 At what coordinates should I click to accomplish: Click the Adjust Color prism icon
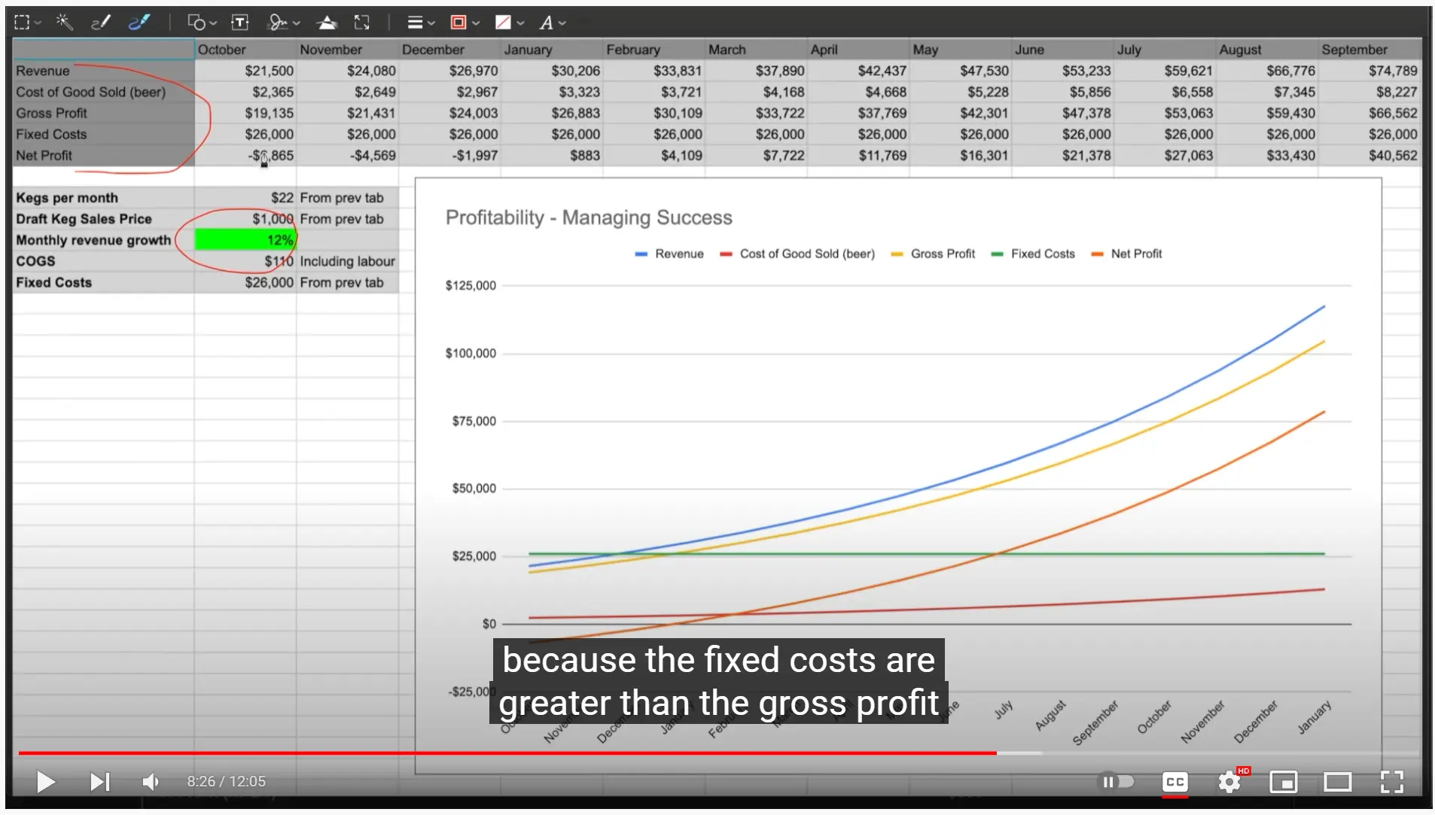(327, 23)
